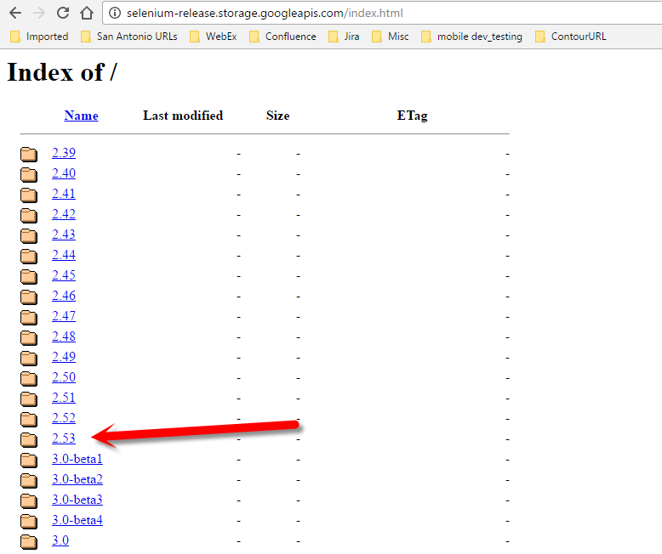Open the WebEx bookmark folder
Viewport: 662px width, 554px height.
(x=214, y=37)
